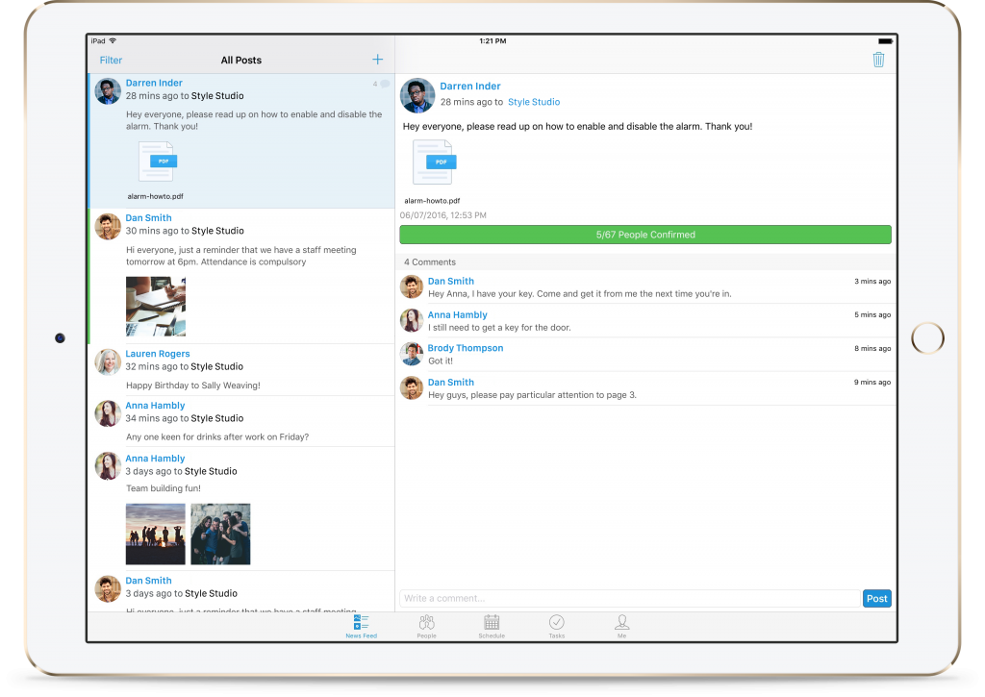Tap the plus icon to add post
This screenshot has height=697, width=985.
click(377, 60)
